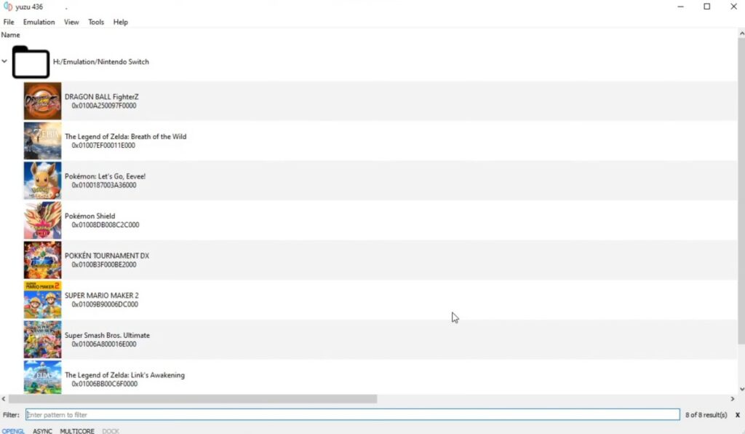Toggle the OPENGL graphics API status button
This screenshot has width=745, height=434.
pos(13,431)
